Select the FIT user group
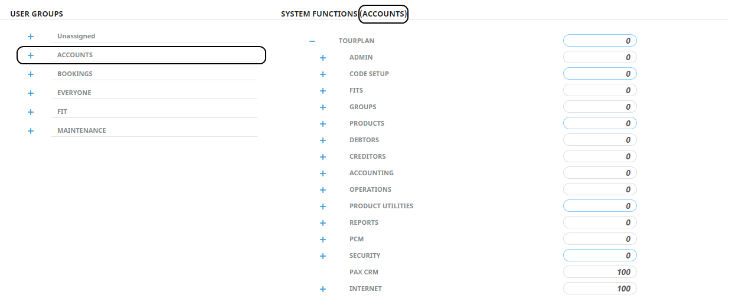Screen dimensions: 732x308 62,112
